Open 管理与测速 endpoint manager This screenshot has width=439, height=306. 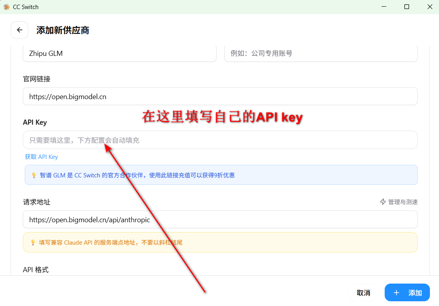click(399, 202)
